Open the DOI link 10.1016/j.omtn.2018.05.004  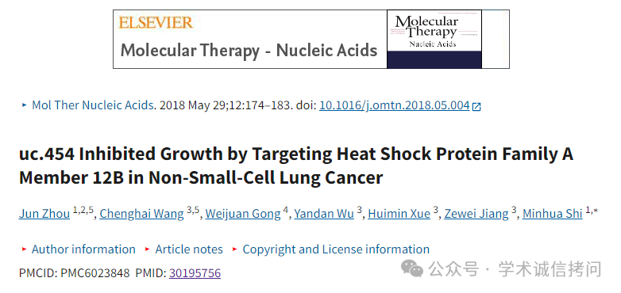pyautogui.click(x=395, y=105)
